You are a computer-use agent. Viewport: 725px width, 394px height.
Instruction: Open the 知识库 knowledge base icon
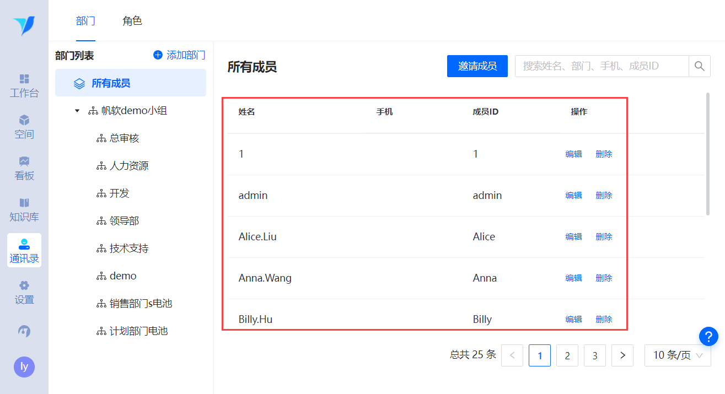(24, 203)
